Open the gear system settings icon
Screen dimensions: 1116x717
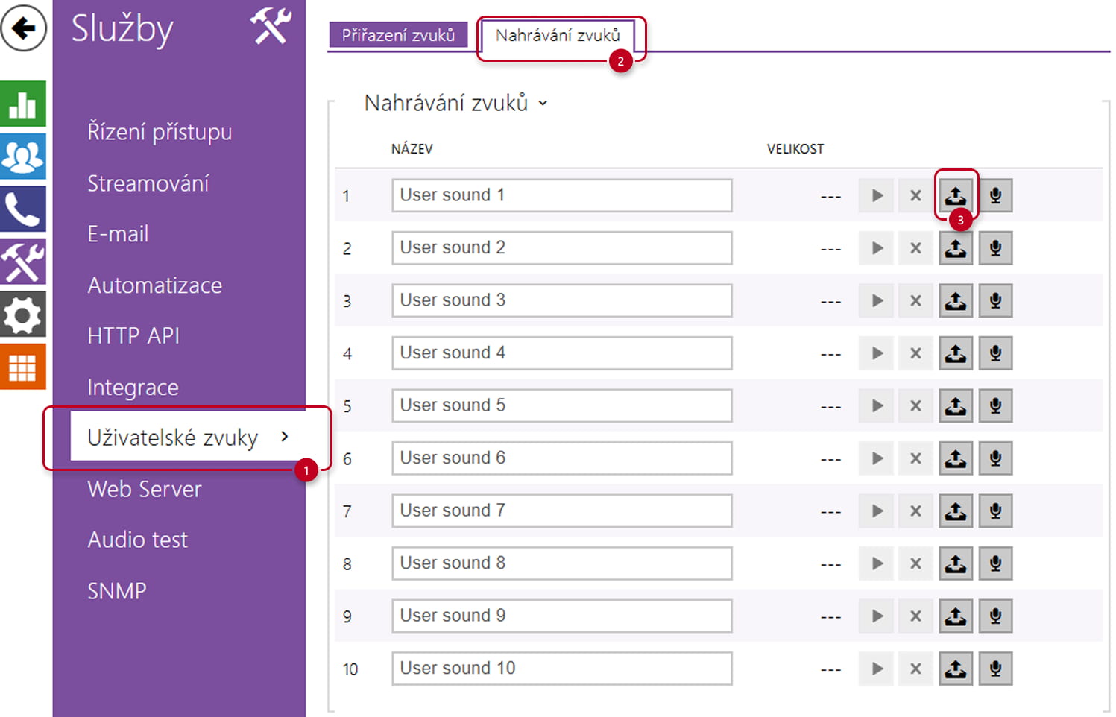pos(23,315)
